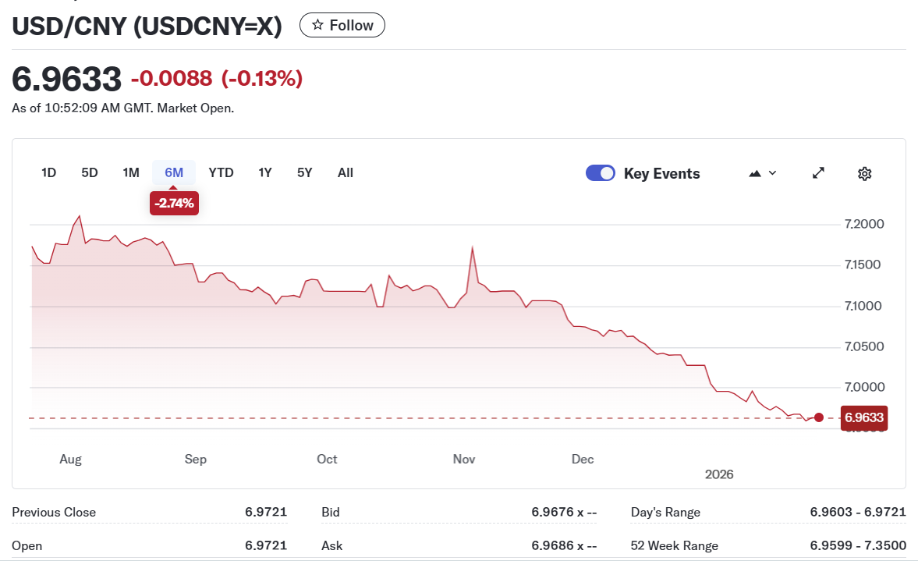Select the 1M chart range
The image size is (918, 561).
click(131, 172)
